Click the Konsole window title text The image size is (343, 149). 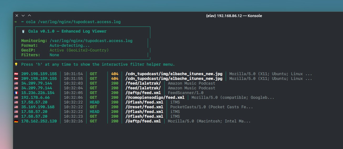[x=234, y=16]
